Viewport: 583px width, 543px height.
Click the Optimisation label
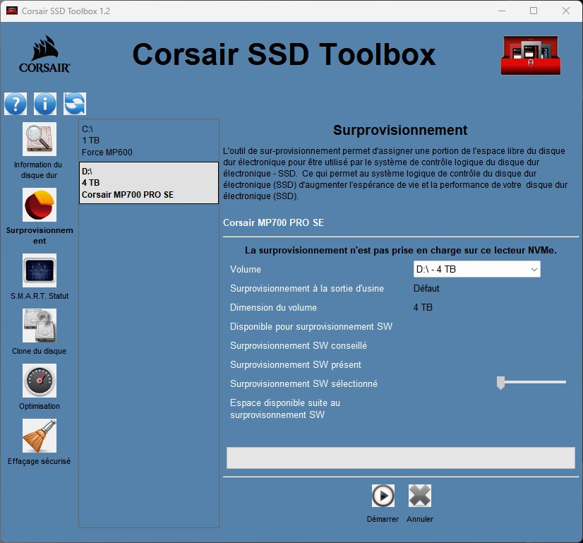(x=40, y=406)
